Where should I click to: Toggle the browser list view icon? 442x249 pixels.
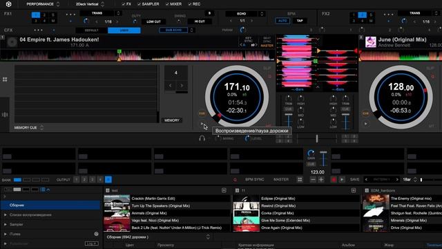[x=43, y=190]
